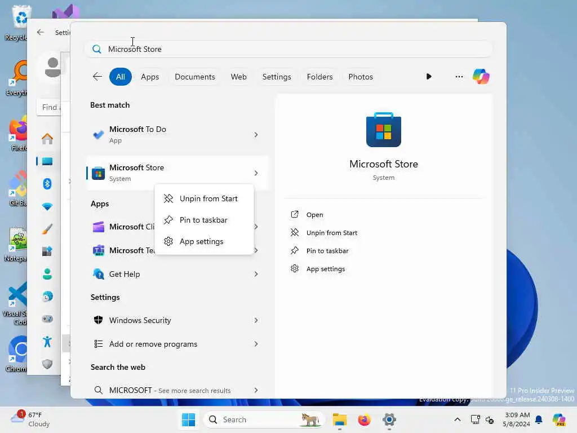The height and width of the screenshot is (433, 577).
Task: Click App settings text in preview pane
Action: pyautogui.click(x=326, y=269)
